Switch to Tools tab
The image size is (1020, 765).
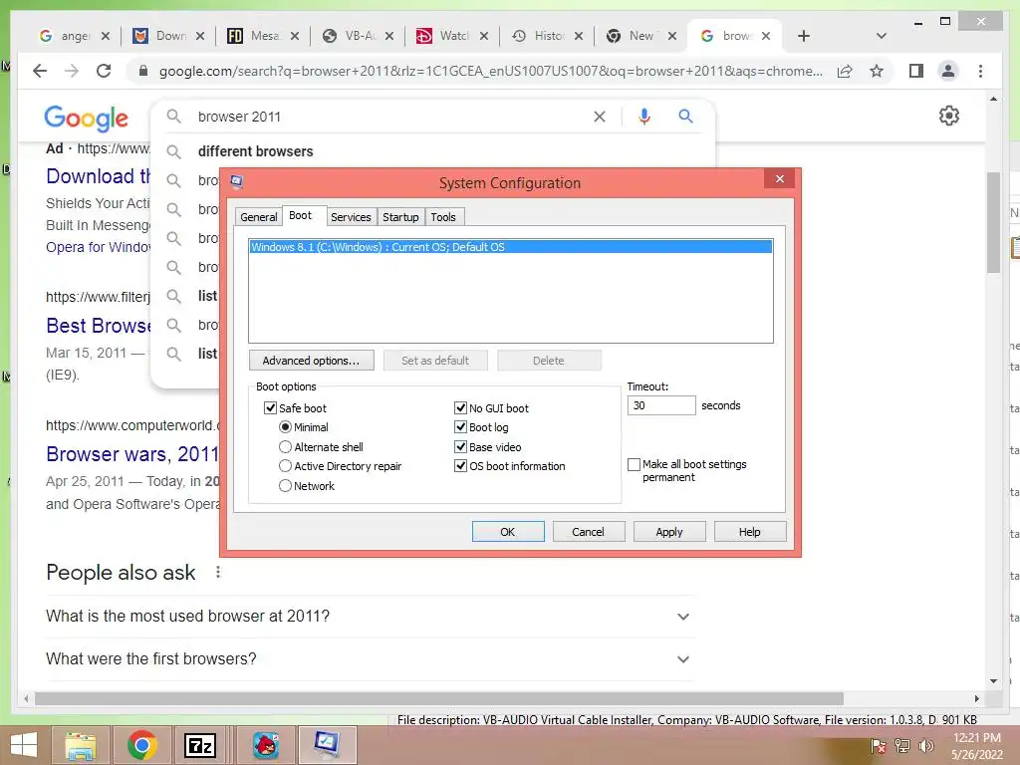pyautogui.click(x=443, y=216)
